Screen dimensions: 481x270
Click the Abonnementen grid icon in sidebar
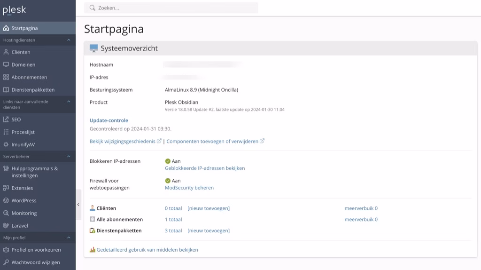coord(6,77)
